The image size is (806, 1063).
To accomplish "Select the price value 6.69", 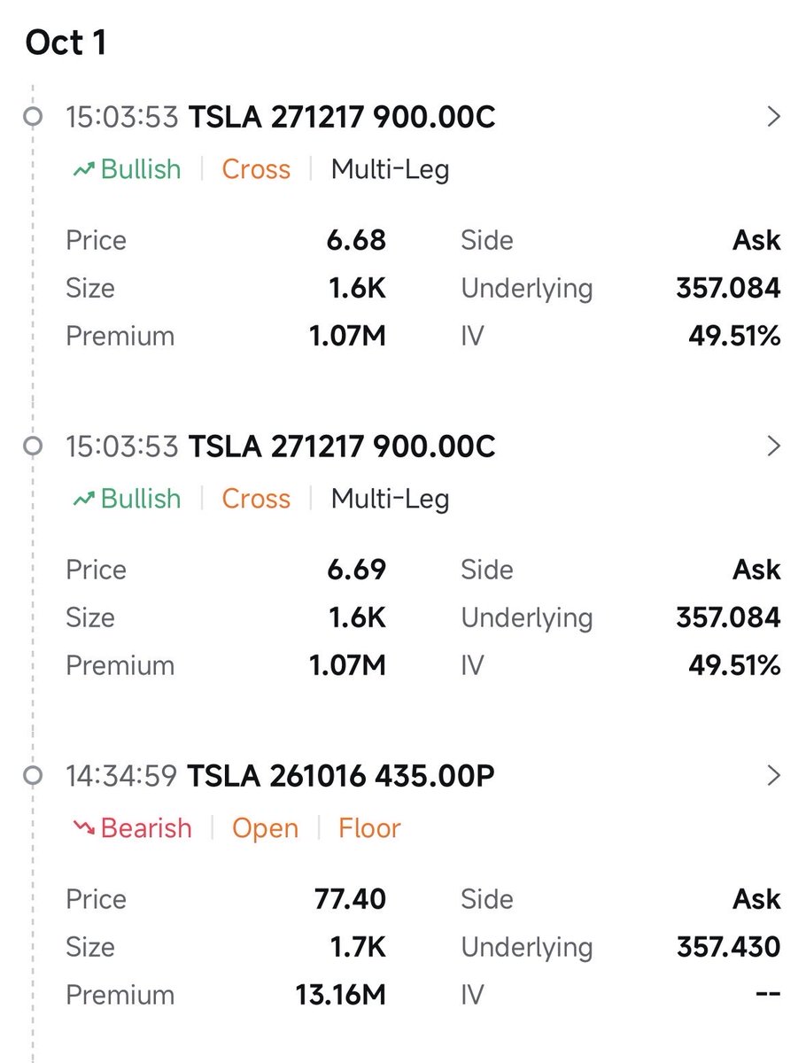I will pyautogui.click(x=357, y=570).
